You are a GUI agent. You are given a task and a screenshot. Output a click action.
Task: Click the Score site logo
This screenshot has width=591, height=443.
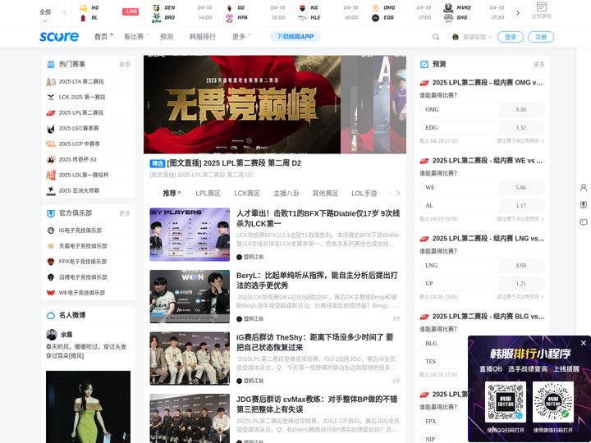pyautogui.click(x=59, y=37)
